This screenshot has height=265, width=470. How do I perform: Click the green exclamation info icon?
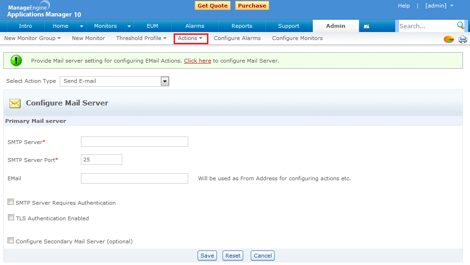[16, 60]
